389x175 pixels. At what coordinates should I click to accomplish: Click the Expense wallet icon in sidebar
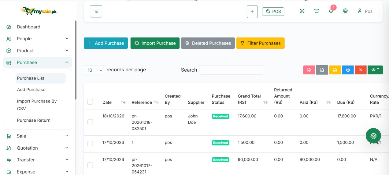pos(9,172)
